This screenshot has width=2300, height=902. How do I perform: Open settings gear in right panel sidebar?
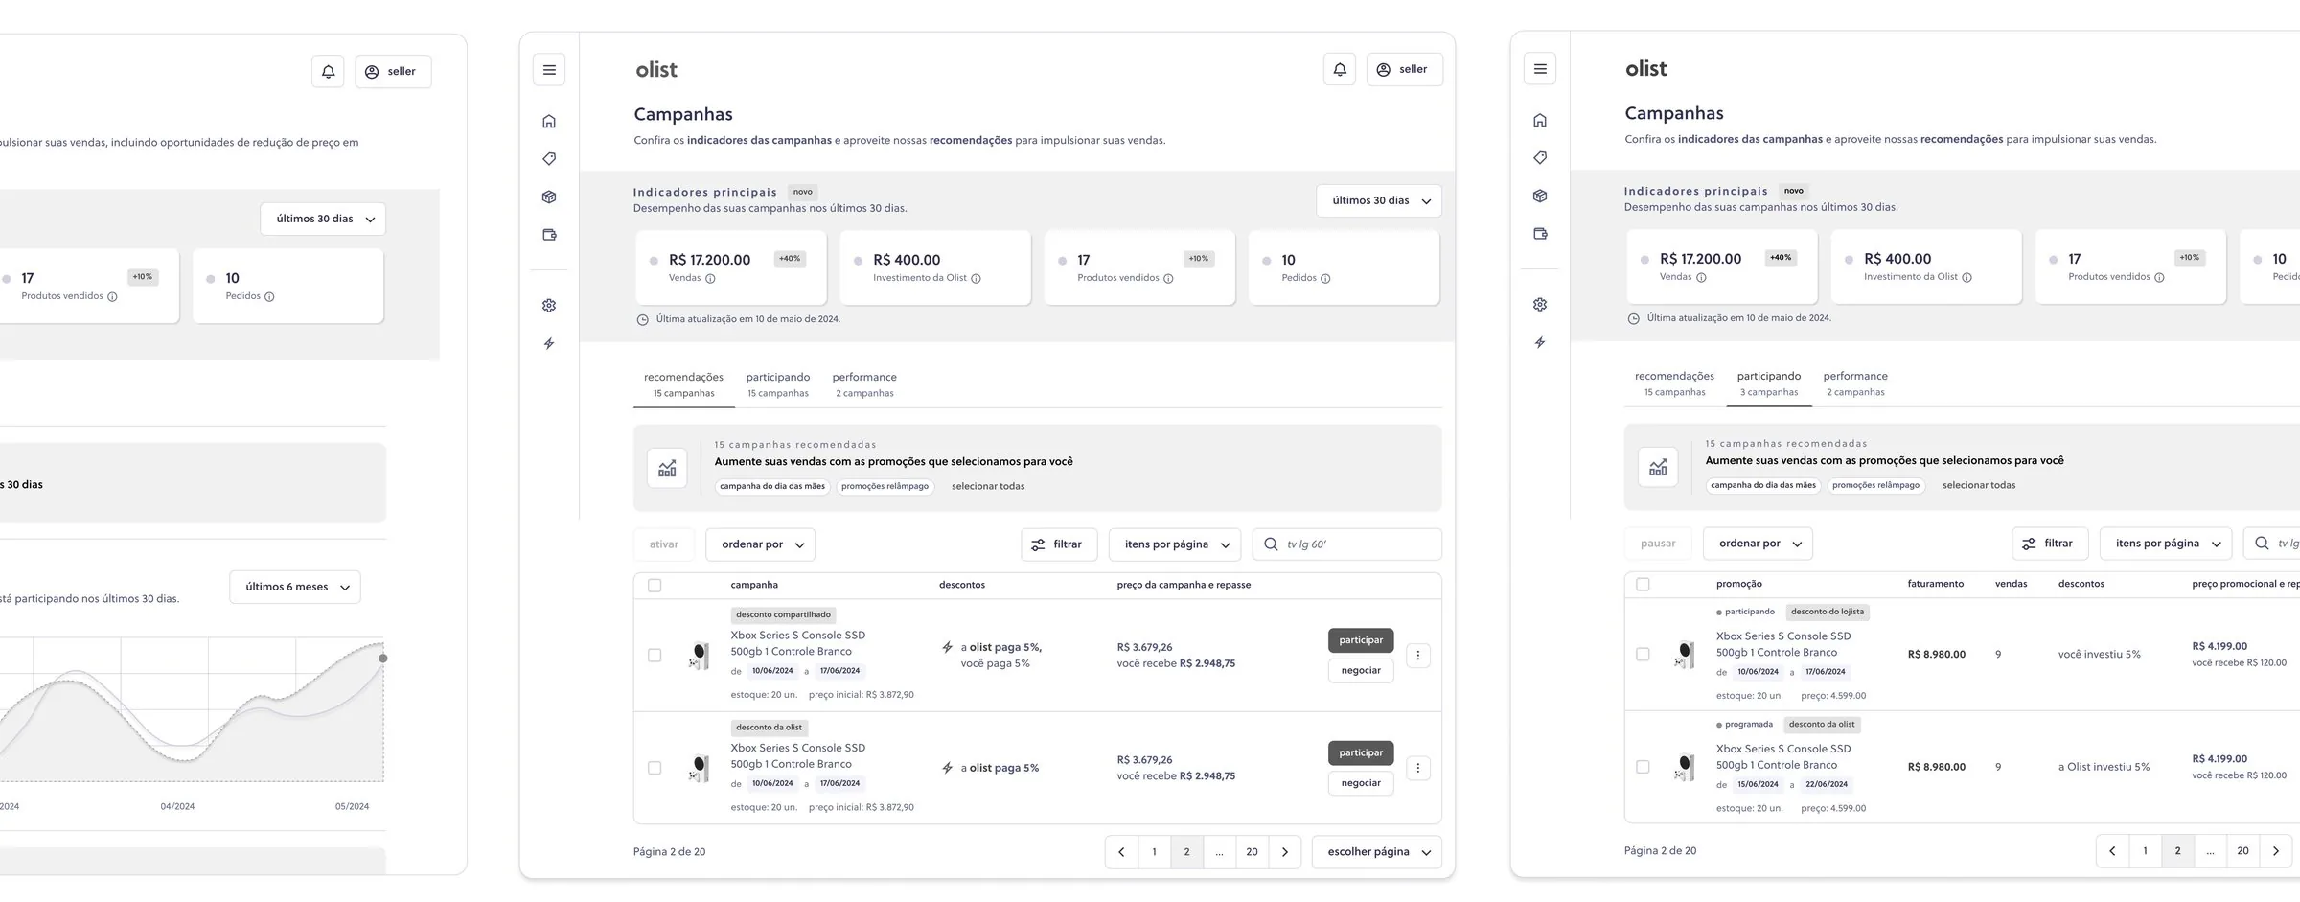(1540, 305)
